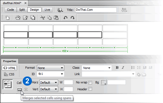Click the Split view button

pyautogui.click(x=22, y=10)
